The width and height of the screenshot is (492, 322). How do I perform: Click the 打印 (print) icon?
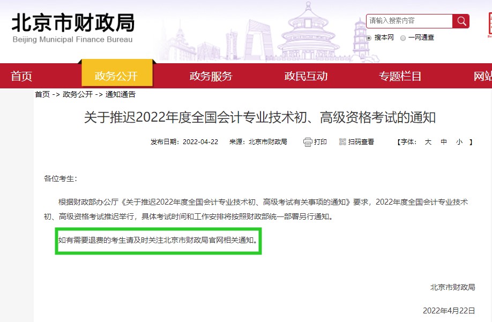[307, 142]
